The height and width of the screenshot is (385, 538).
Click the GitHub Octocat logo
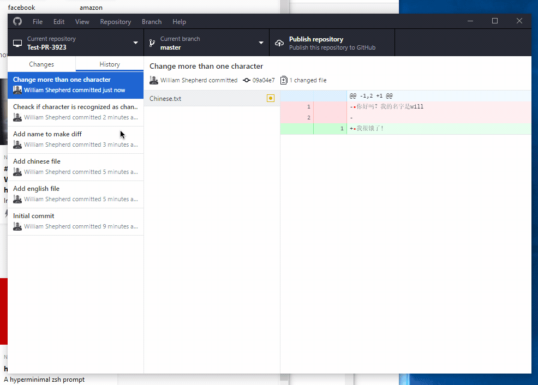tap(17, 21)
